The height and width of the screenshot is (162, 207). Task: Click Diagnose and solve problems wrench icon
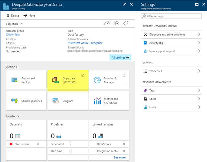point(145,34)
